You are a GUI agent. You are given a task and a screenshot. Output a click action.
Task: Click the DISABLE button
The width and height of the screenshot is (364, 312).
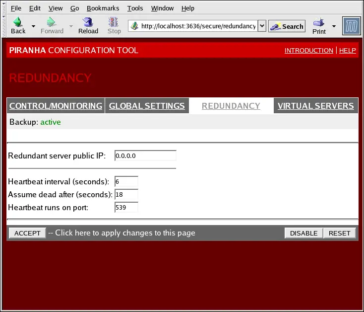[x=303, y=233]
